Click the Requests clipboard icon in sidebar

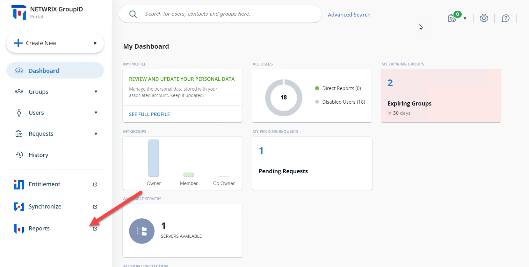(x=19, y=133)
